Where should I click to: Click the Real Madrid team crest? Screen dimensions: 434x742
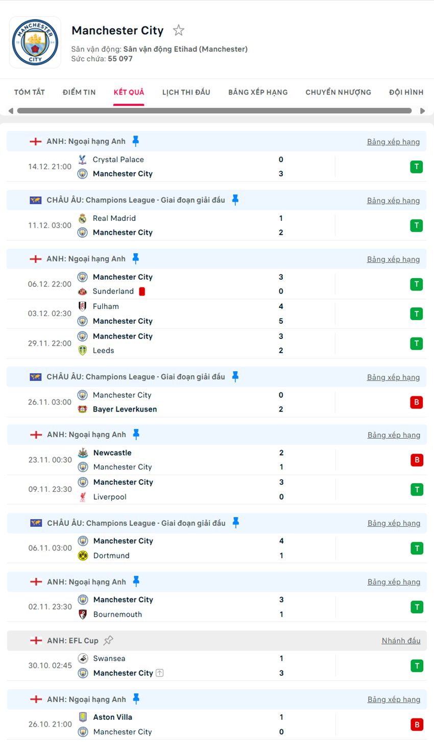click(82, 218)
